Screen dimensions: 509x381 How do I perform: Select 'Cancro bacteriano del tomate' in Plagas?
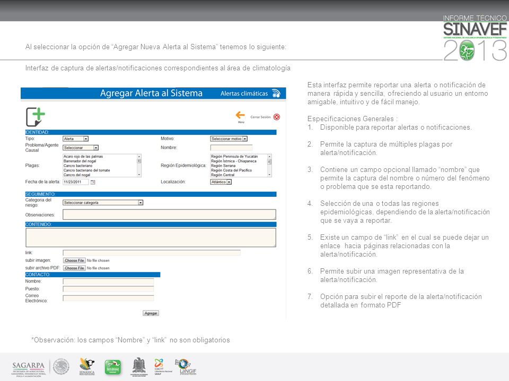(86, 170)
